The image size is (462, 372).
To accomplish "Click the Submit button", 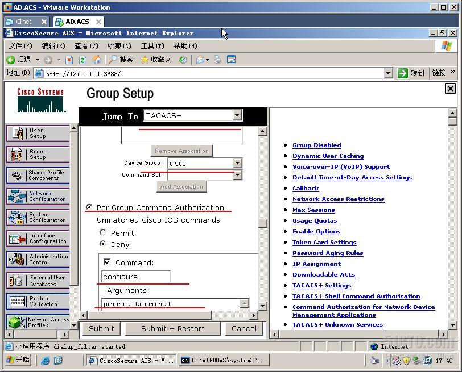I will [101, 328].
